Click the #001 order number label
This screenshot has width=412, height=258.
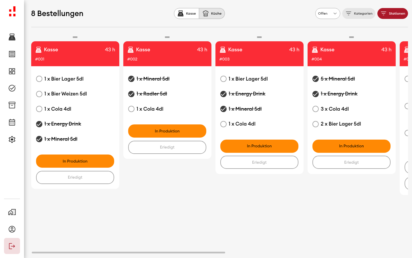pyautogui.click(x=40, y=59)
